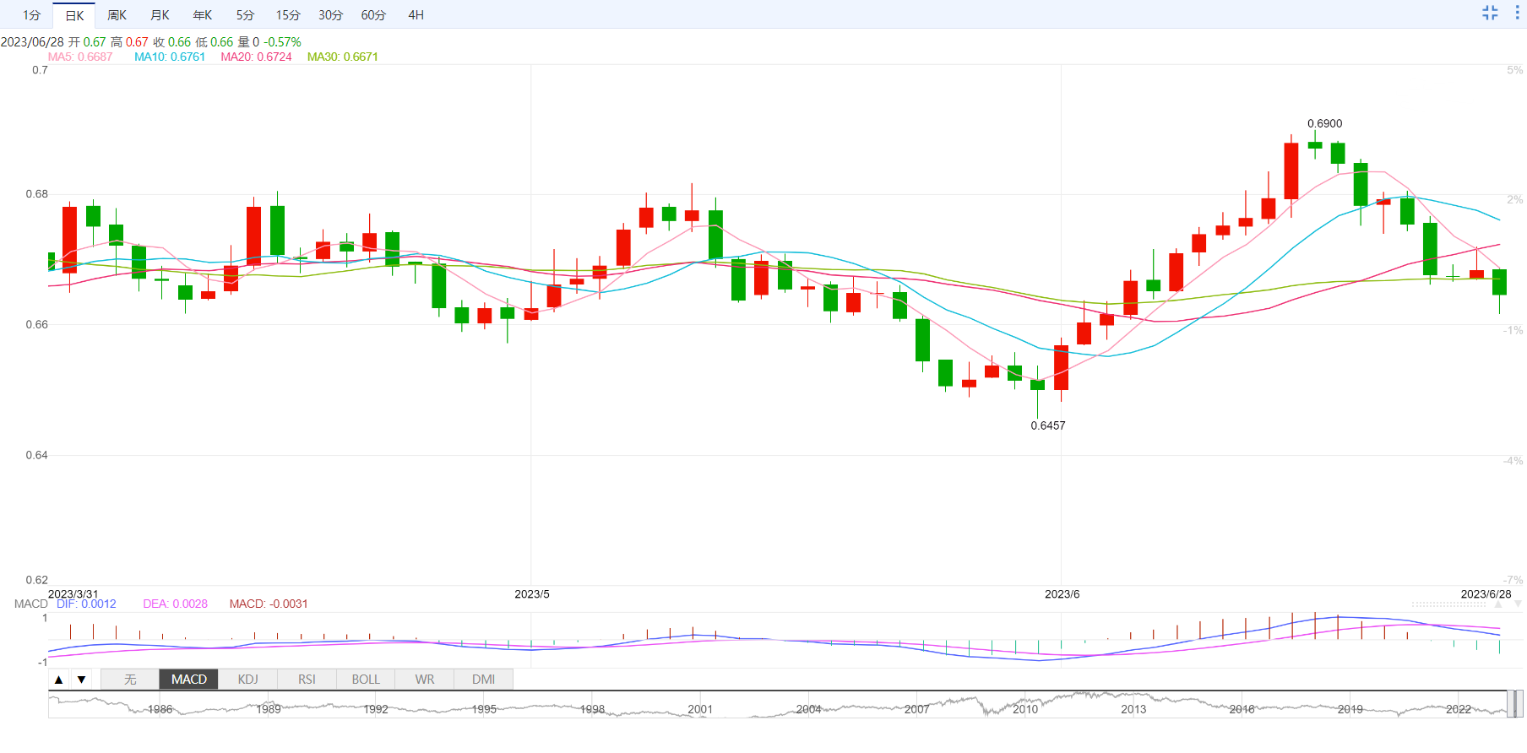
Task: Enable the BOLL indicator
Action: 366,680
